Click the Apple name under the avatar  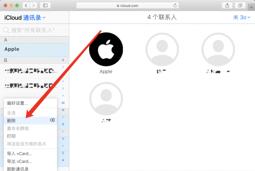click(106, 71)
